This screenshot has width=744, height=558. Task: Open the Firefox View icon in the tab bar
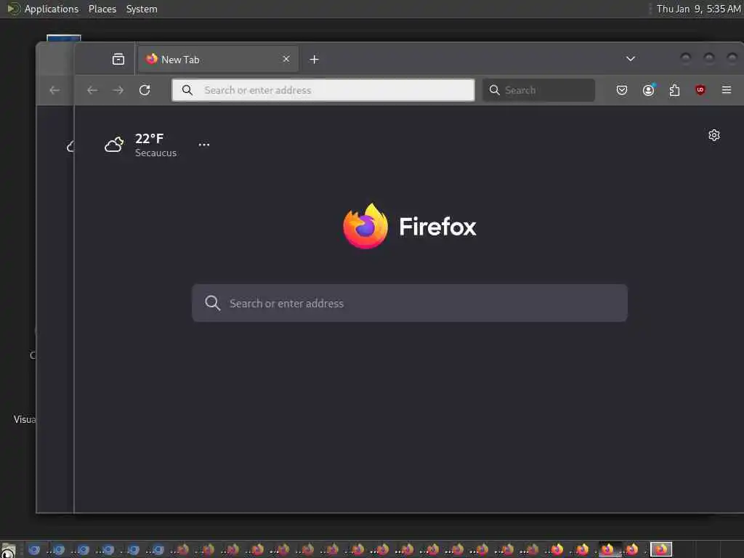click(118, 60)
